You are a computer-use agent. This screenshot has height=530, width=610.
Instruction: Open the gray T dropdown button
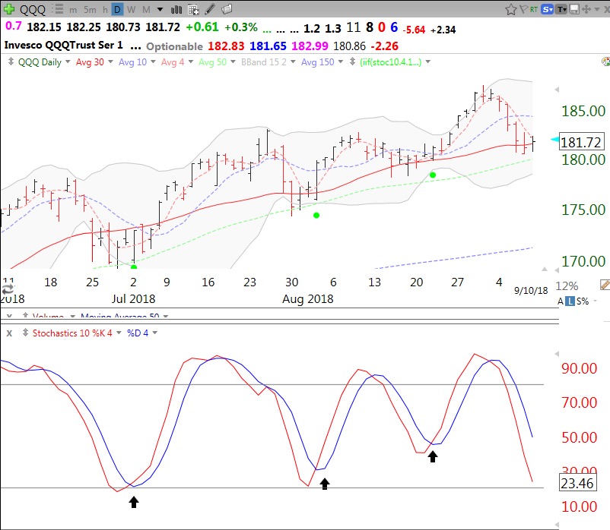coord(561,9)
